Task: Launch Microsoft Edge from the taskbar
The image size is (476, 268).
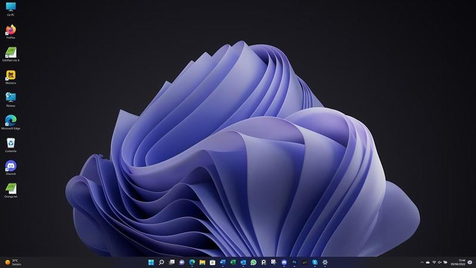Action: click(x=192, y=262)
